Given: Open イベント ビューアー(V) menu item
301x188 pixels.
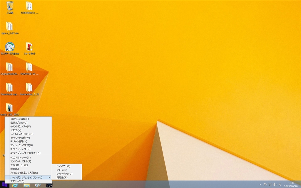Looking at the screenshot, I should click(28, 126).
